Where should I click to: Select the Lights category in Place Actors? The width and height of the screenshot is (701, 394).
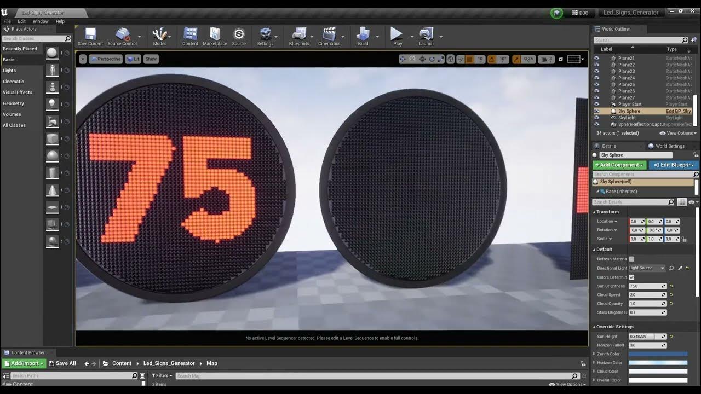[9, 71]
